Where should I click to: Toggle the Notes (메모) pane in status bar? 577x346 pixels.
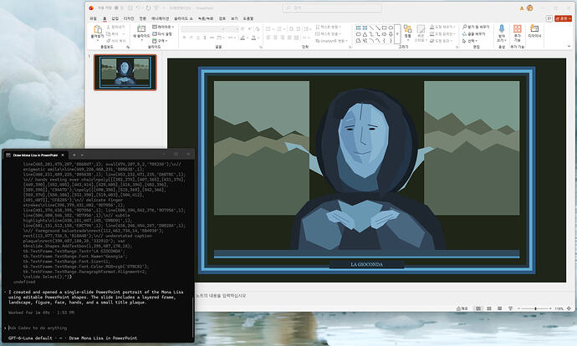coord(462,308)
